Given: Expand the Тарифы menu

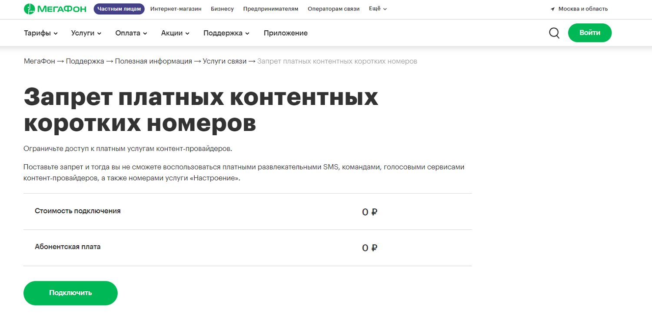Looking at the screenshot, I should tap(41, 33).
